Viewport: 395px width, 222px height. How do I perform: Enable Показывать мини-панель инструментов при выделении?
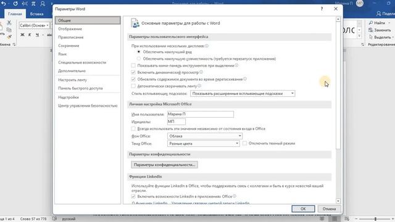[x=133, y=65]
